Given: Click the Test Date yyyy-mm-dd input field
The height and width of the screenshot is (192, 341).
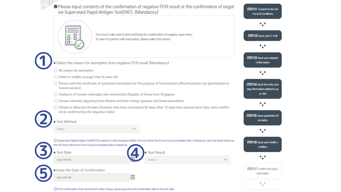Looking at the screenshot, I should coord(92,160).
